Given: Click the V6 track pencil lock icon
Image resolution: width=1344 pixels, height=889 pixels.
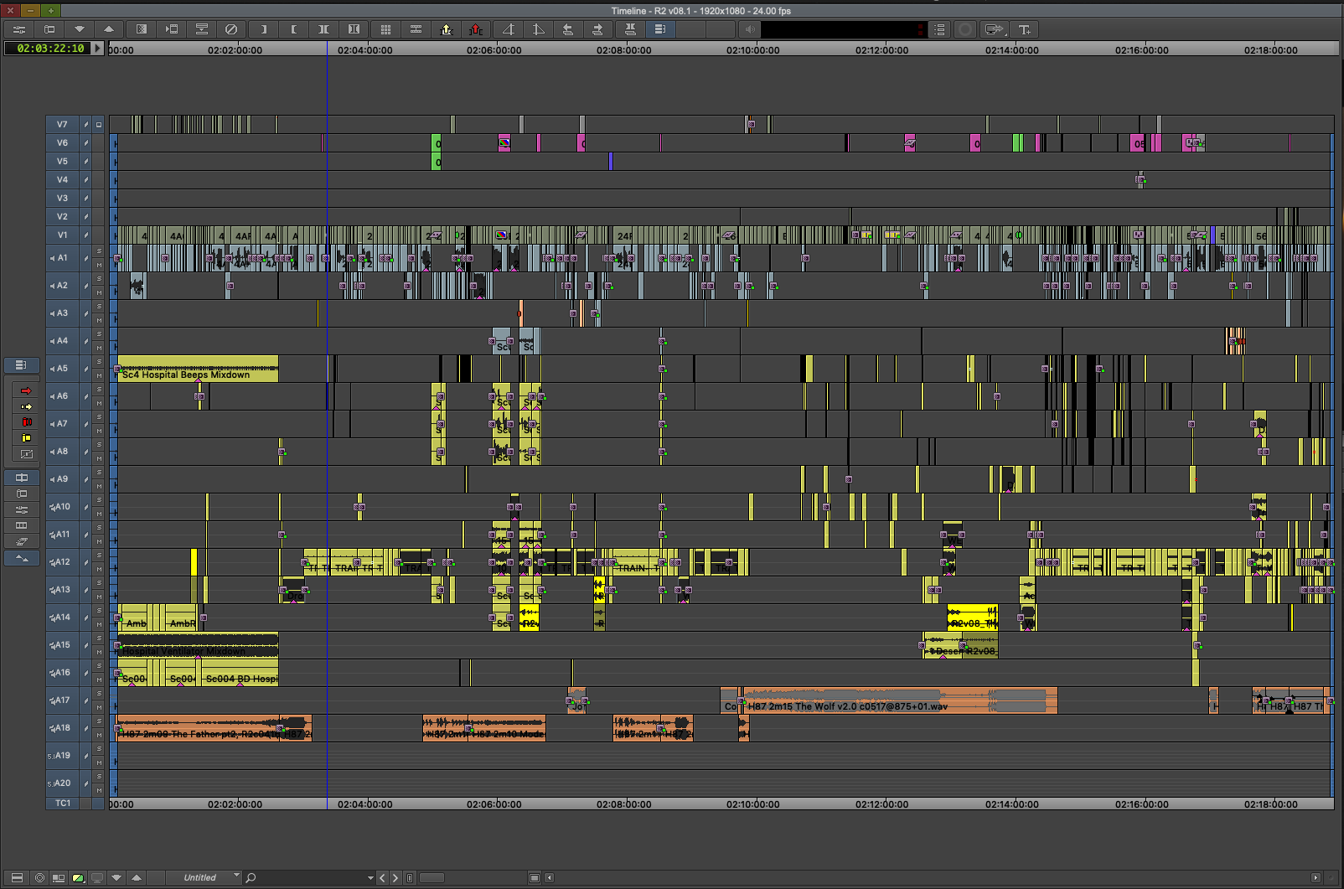Looking at the screenshot, I should (85, 143).
